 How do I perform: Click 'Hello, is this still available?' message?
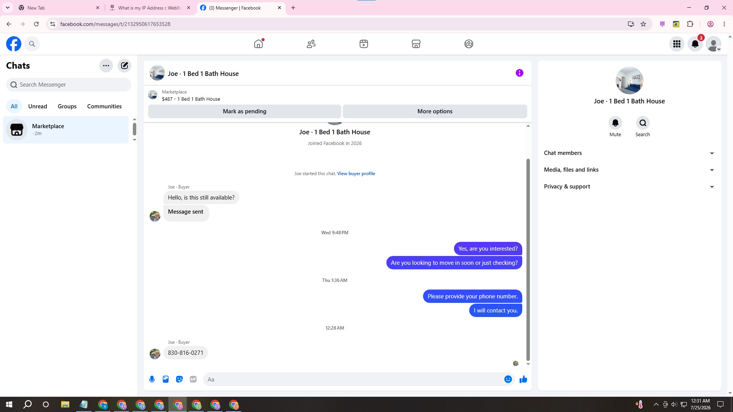tap(201, 198)
